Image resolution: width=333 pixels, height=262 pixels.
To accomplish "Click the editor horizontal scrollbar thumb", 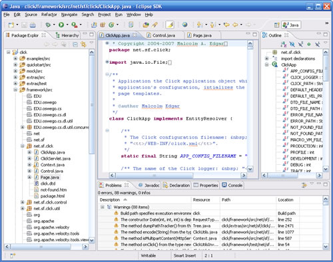I will point(155,176).
